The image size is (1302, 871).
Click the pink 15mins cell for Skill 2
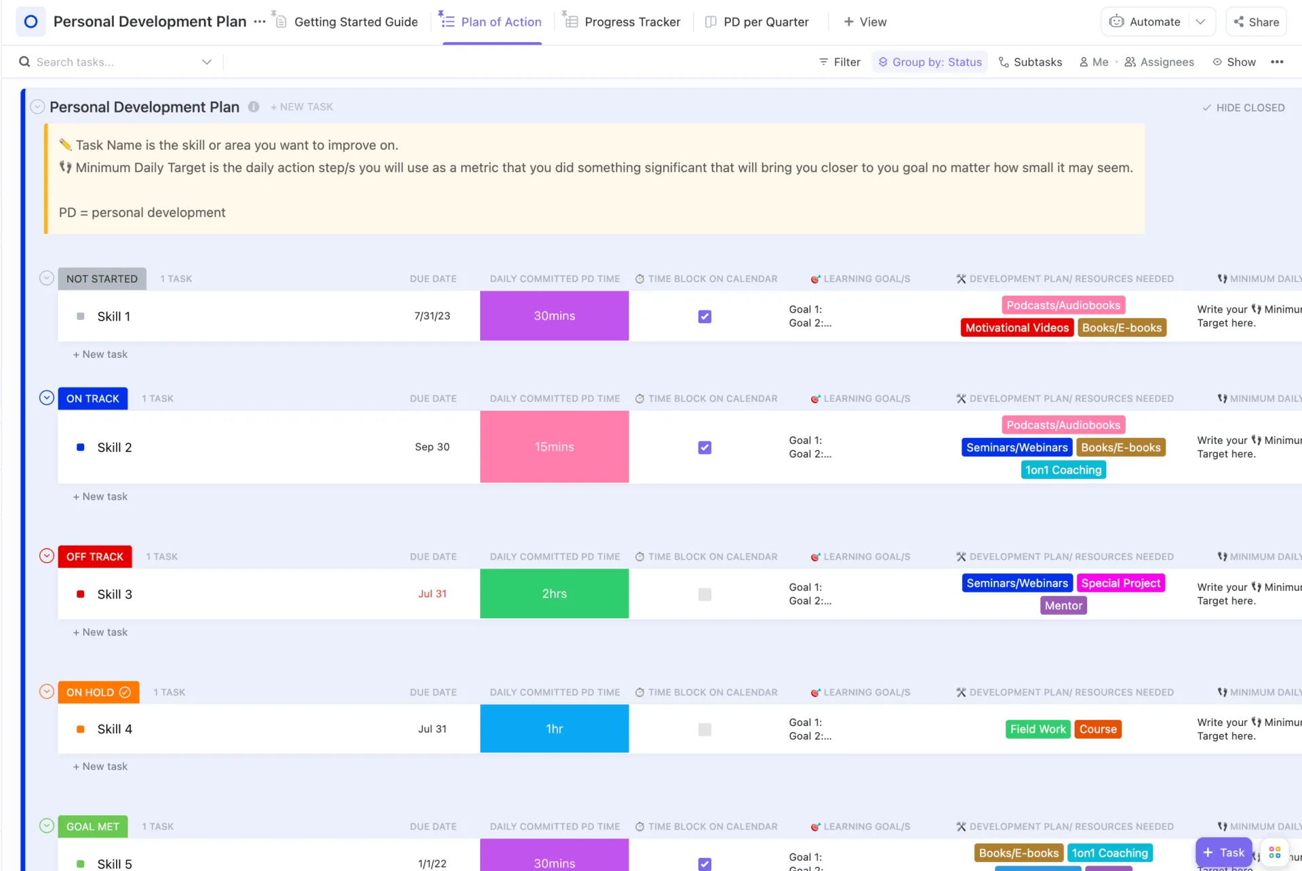tap(554, 447)
